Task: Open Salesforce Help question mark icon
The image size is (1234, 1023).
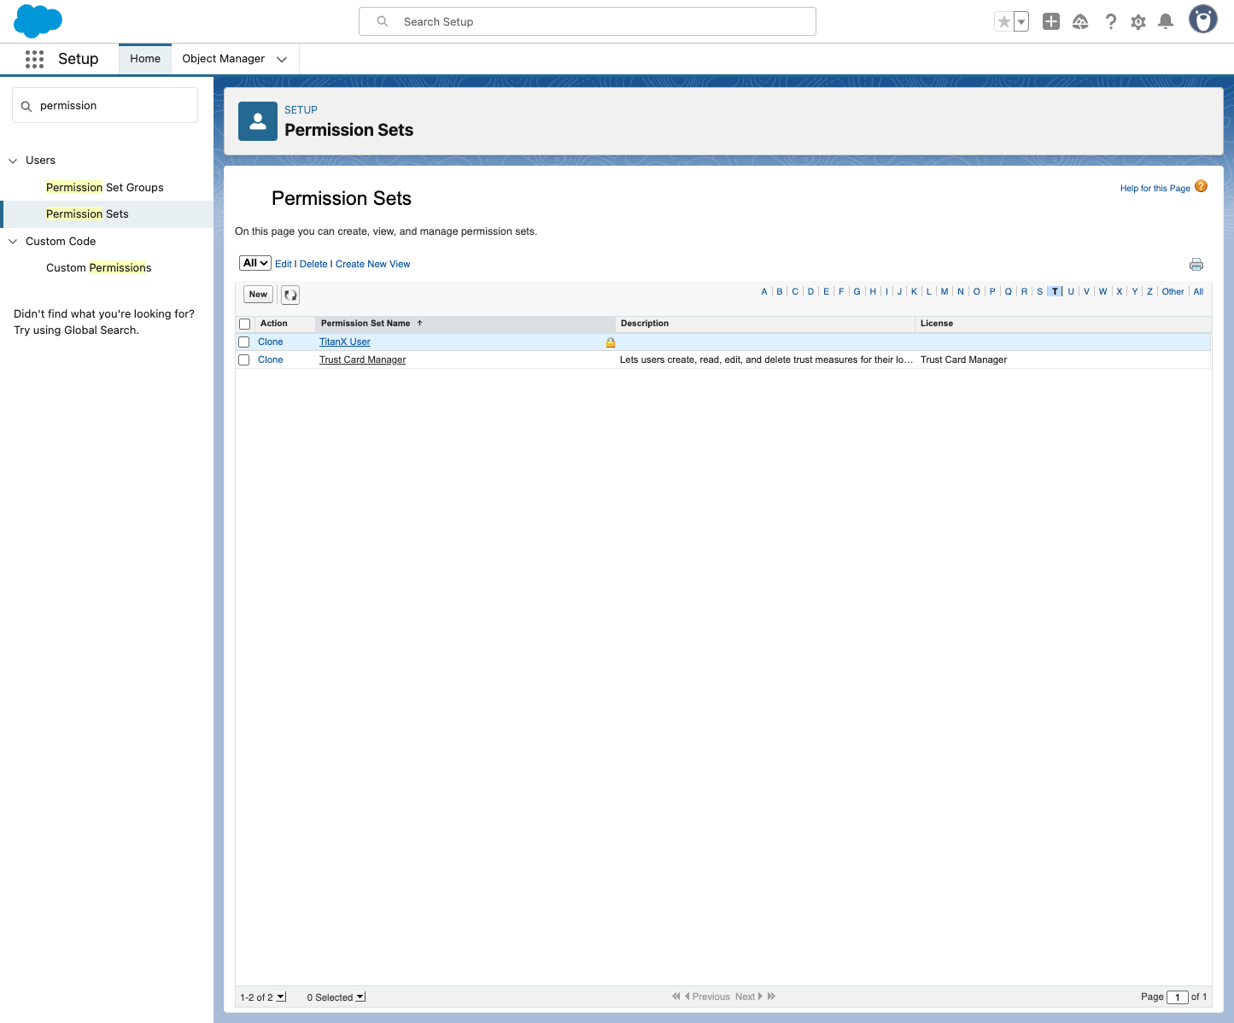Action: 1110,22
